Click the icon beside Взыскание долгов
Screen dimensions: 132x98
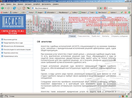(x=2, y=40)
